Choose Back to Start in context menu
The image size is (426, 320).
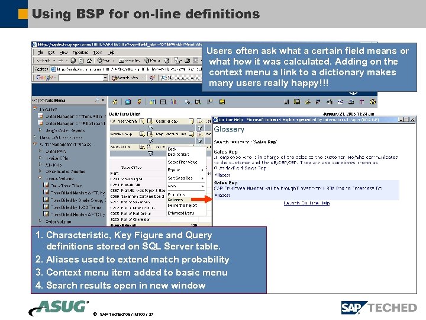[x=178, y=154]
